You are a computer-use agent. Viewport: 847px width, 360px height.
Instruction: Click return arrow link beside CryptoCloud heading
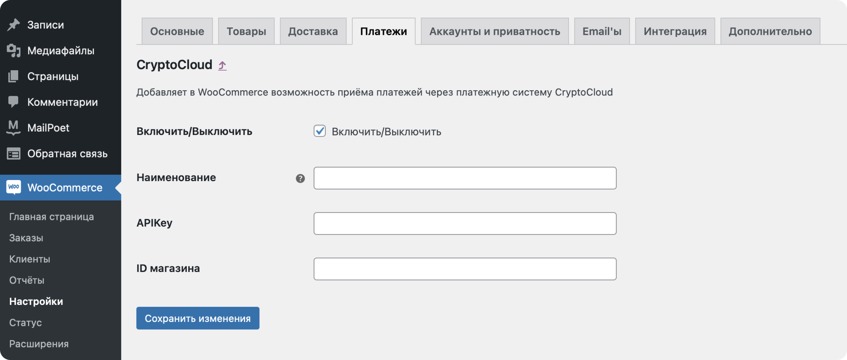222,65
